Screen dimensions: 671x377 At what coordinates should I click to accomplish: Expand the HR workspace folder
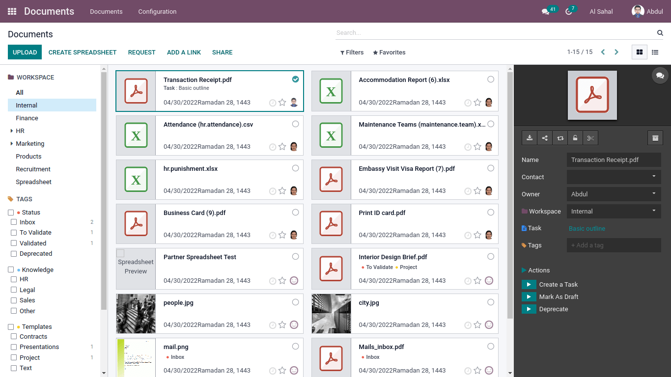(x=12, y=131)
